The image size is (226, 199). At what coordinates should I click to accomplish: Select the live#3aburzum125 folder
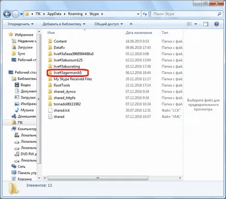[x=68, y=60]
